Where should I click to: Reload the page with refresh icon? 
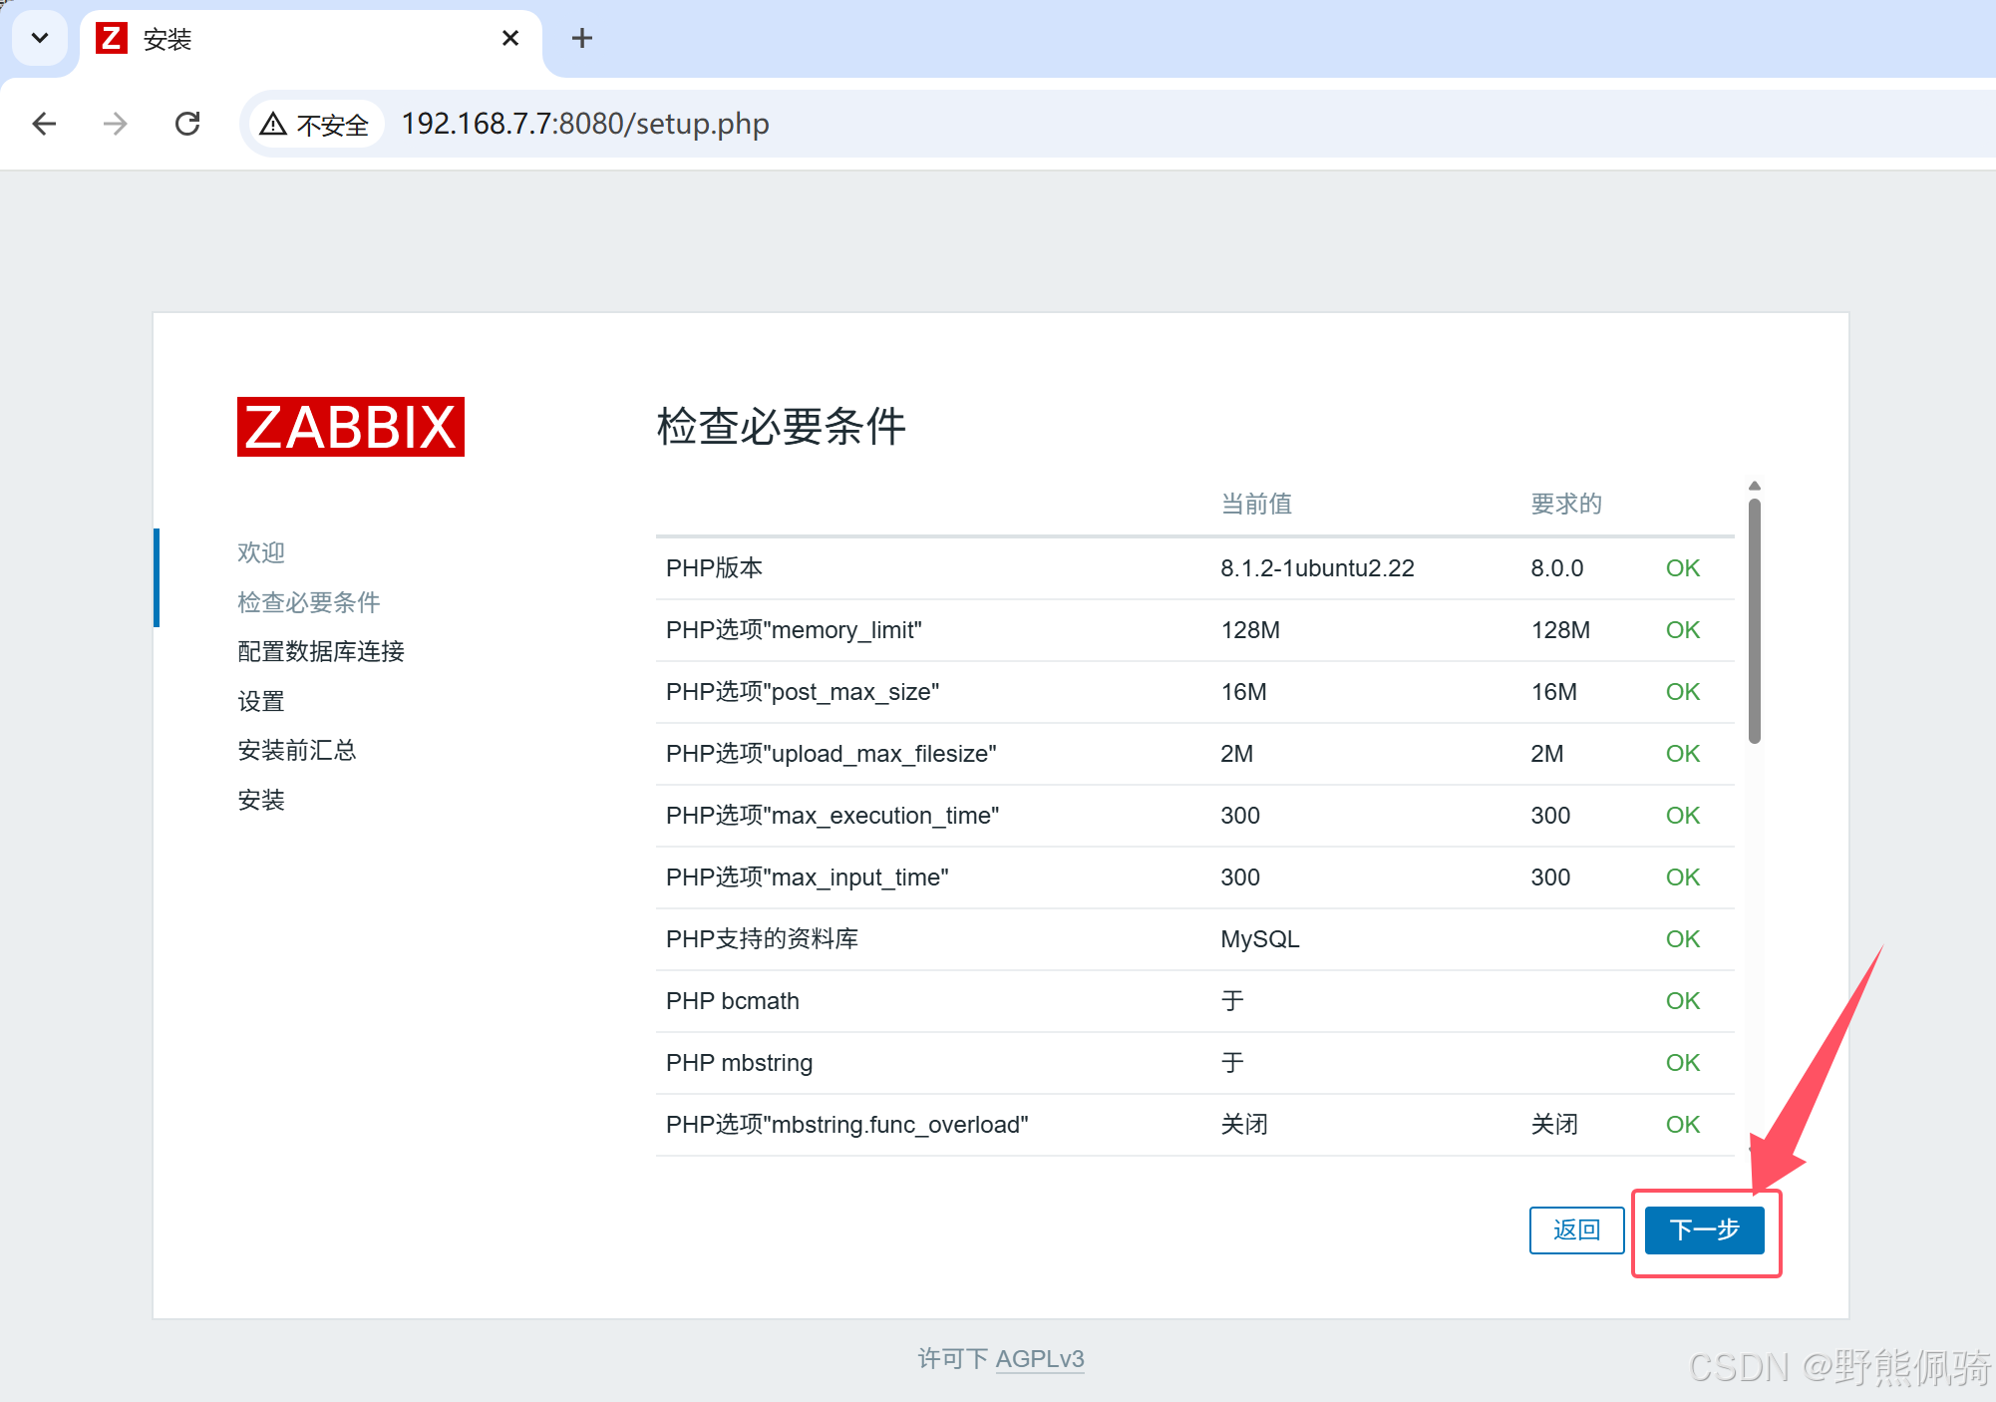[x=187, y=124]
